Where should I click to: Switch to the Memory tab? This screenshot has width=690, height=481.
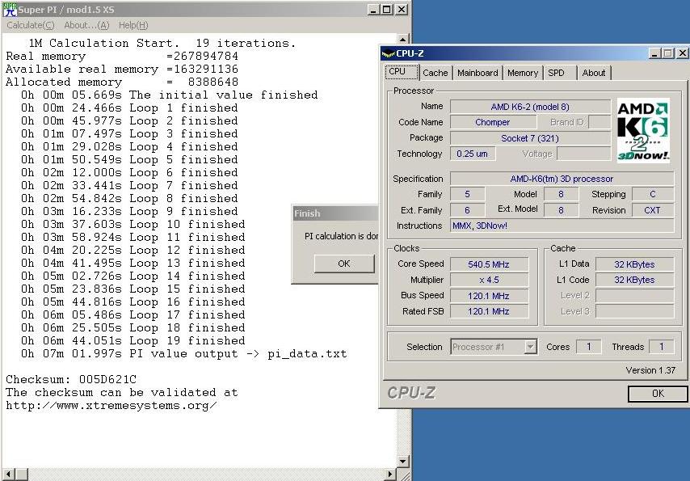pyautogui.click(x=522, y=73)
